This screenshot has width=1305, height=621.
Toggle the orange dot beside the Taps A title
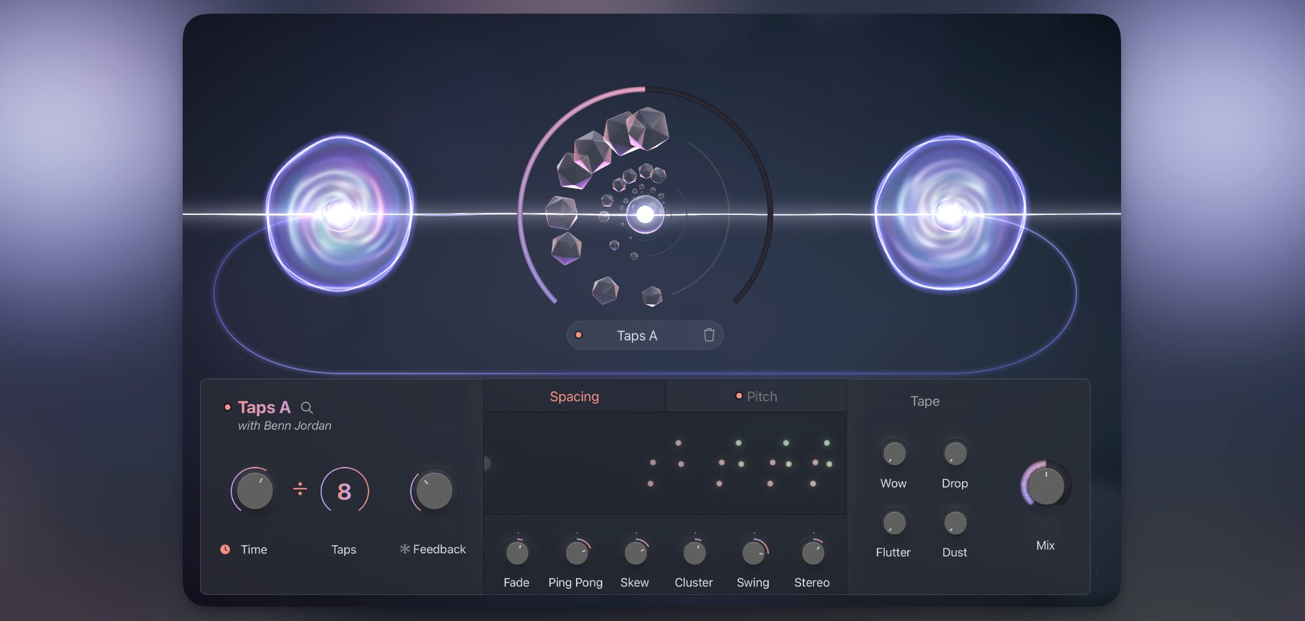click(227, 407)
